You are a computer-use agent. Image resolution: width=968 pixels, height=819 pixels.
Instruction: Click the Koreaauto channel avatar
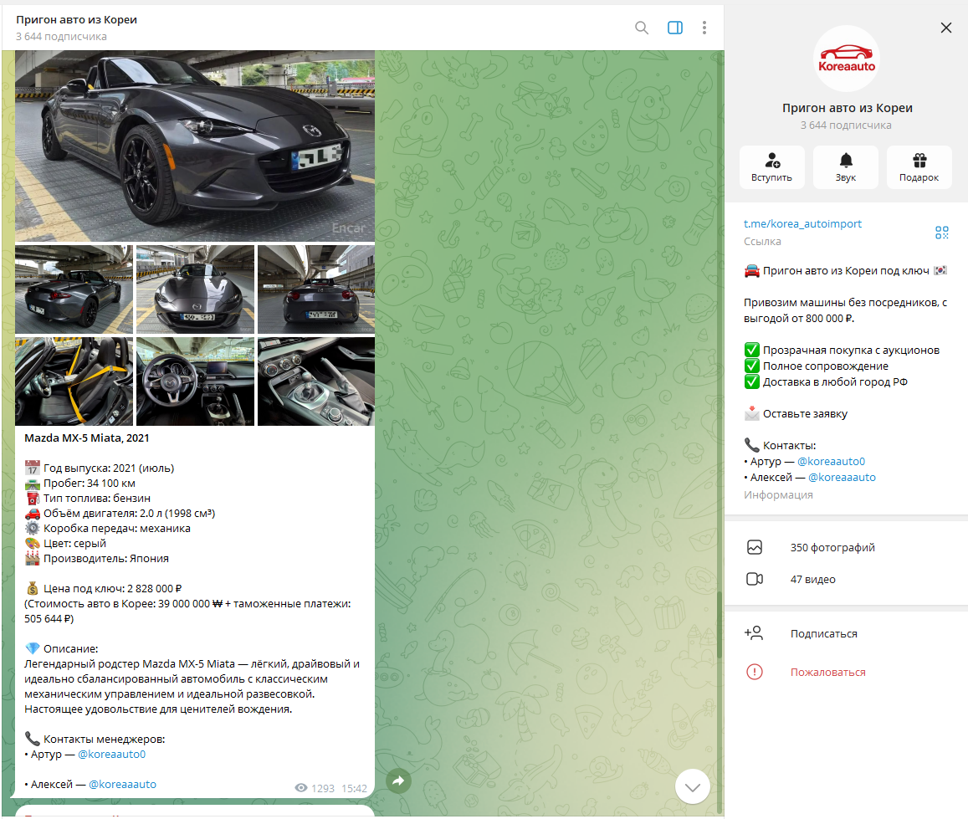pos(847,59)
